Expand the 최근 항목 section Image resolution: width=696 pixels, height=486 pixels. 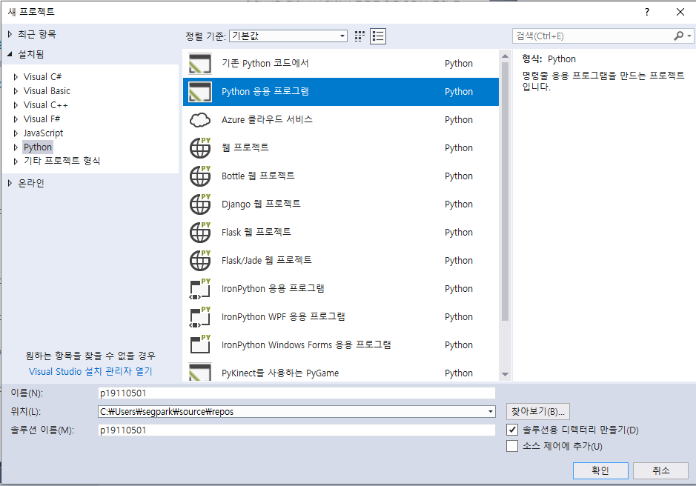click(10, 34)
